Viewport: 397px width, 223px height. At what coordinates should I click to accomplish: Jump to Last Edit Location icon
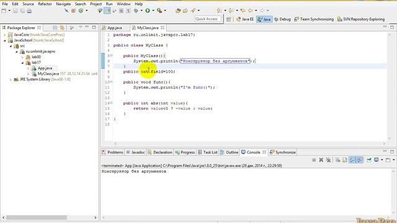click(x=243, y=11)
